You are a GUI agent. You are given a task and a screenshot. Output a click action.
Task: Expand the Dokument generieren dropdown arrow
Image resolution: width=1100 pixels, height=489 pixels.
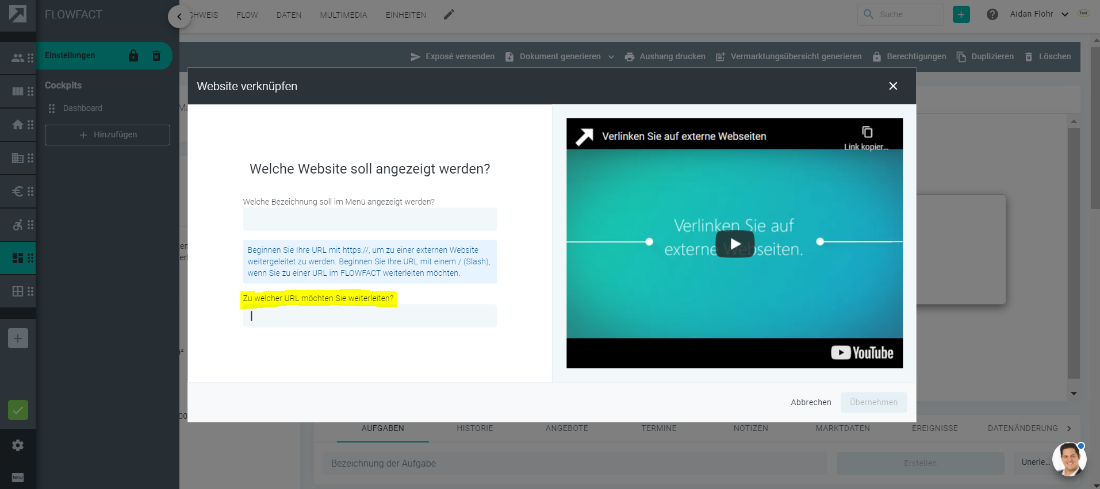tap(611, 57)
